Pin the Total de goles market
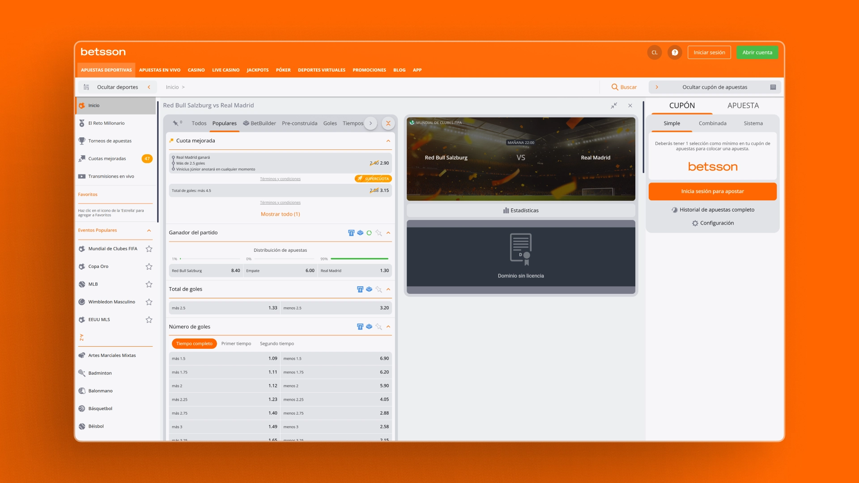 point(378,289)
